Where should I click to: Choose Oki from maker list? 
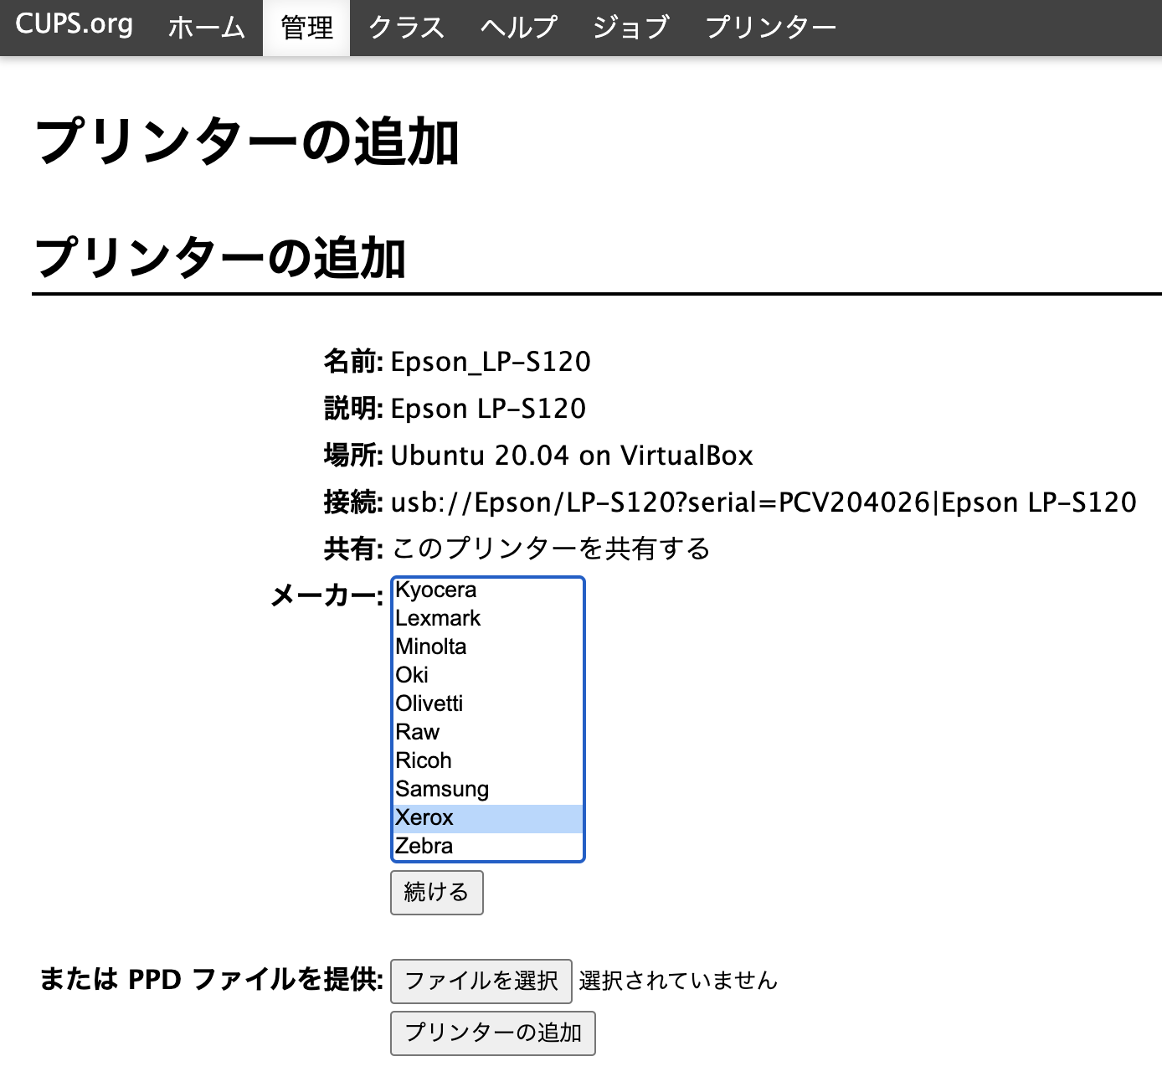coord(488,675)
